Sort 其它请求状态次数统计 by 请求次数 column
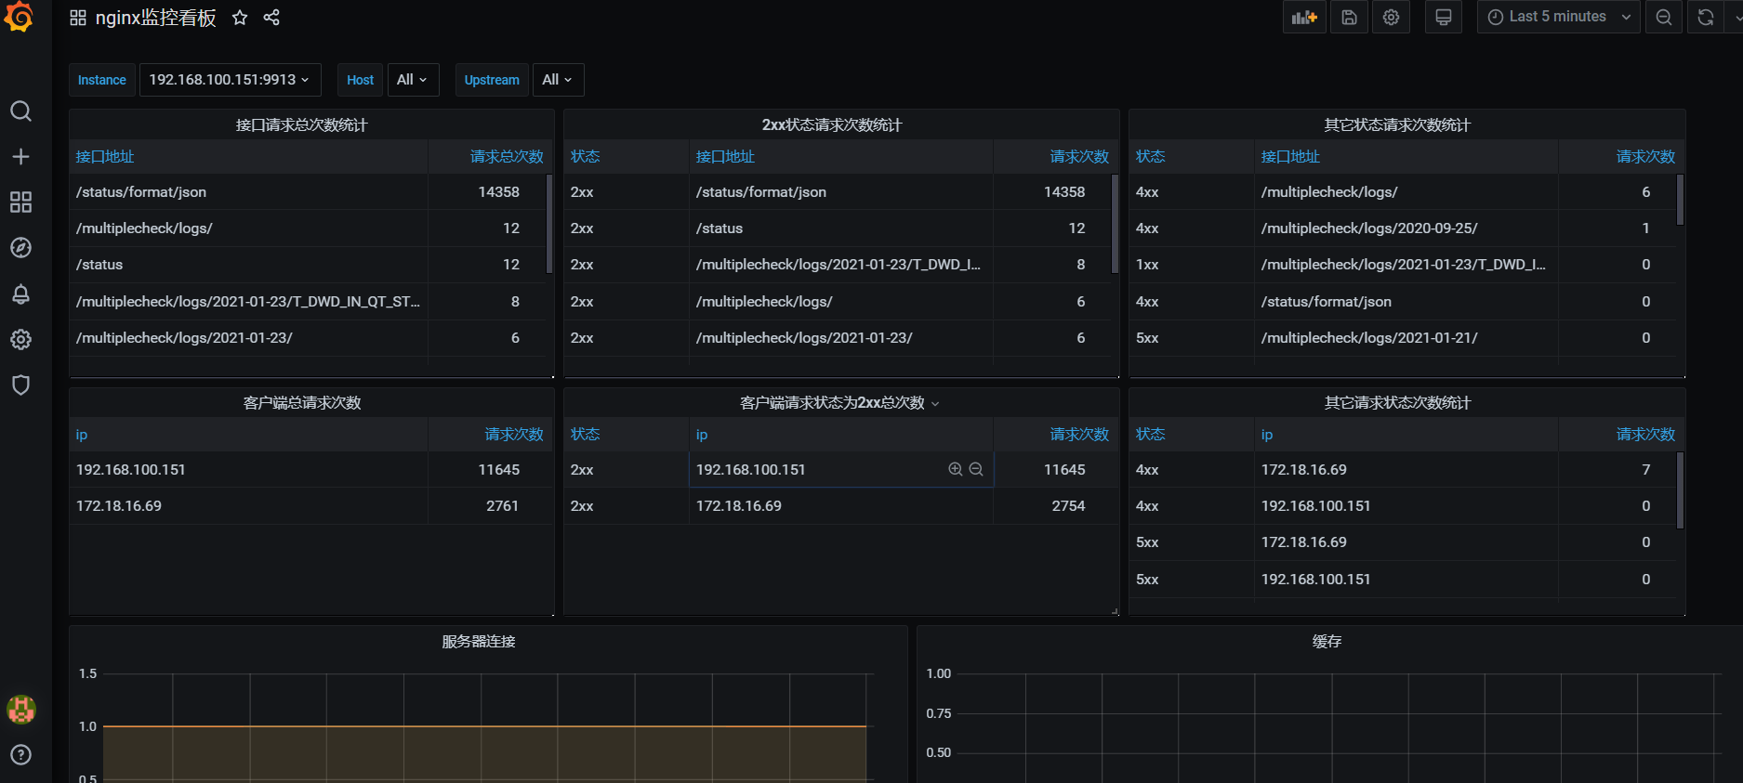Image resolution: width=1743 pixels, height=783 pixels. coord(1645,435)
